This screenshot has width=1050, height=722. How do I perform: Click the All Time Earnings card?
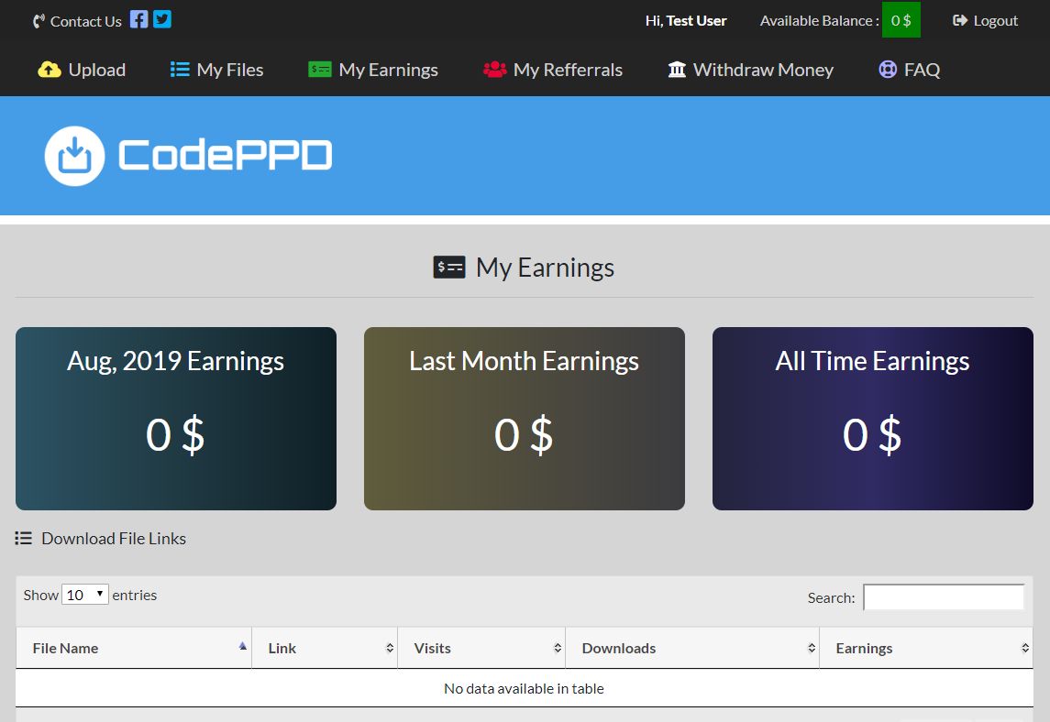[872, 418]
